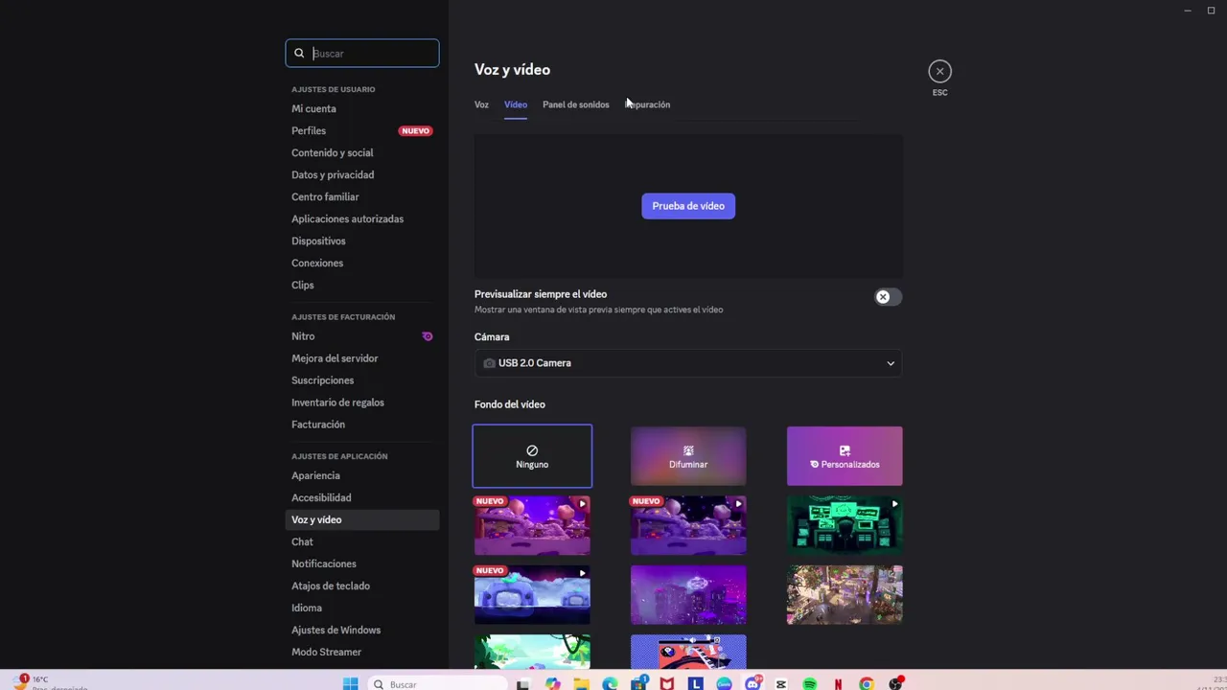Open the Windows Start menu
The image size is (1227, 690).
point(350,683)
